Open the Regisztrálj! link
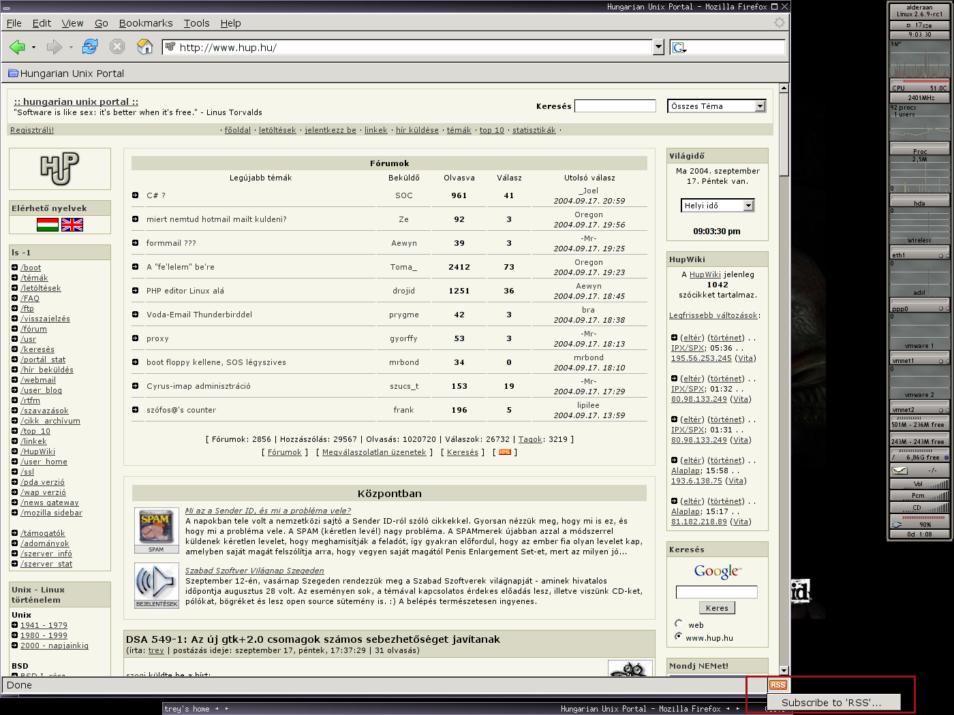The width and height of the screenshot is (954, 715). tap(32, 130)
